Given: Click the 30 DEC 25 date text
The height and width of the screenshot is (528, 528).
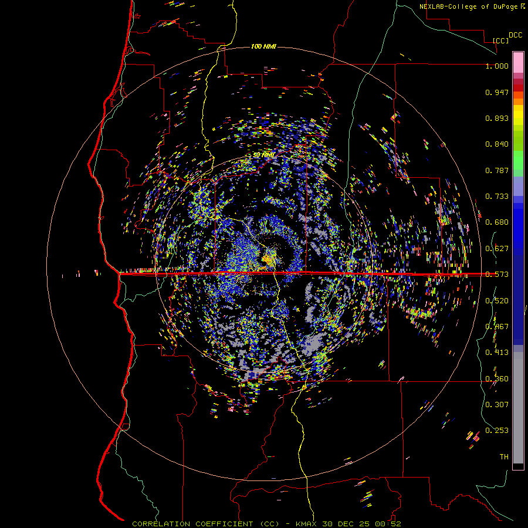Looking at the screenshot, I should pos(346,524).
